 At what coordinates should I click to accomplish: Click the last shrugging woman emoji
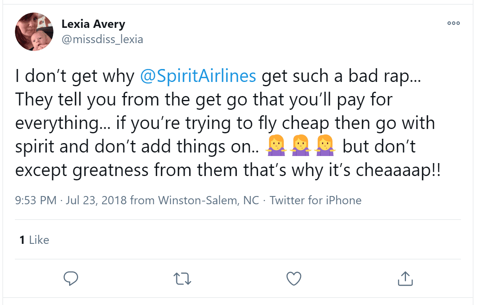[x=322, y=147]
